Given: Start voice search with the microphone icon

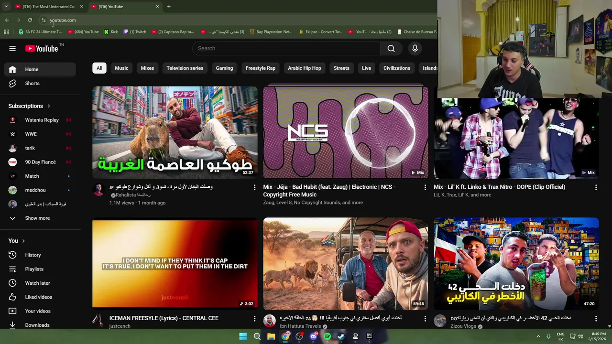Looking at the screenshot, I should (x=415, y=48).
